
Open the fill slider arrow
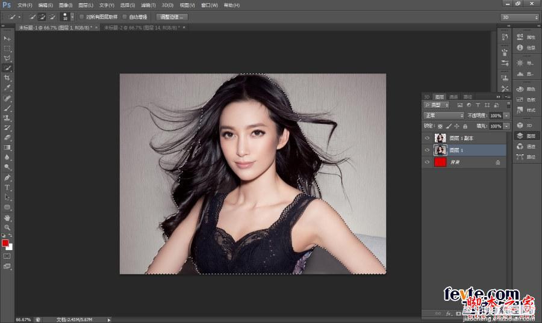point(506,126)
